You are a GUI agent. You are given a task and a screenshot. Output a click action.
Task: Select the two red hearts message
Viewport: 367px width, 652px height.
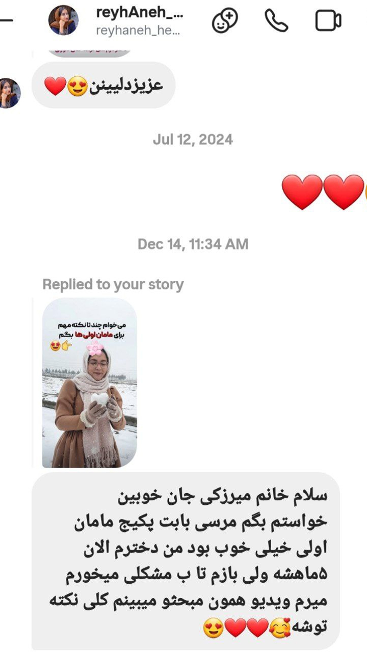click(x=323, y=192)
